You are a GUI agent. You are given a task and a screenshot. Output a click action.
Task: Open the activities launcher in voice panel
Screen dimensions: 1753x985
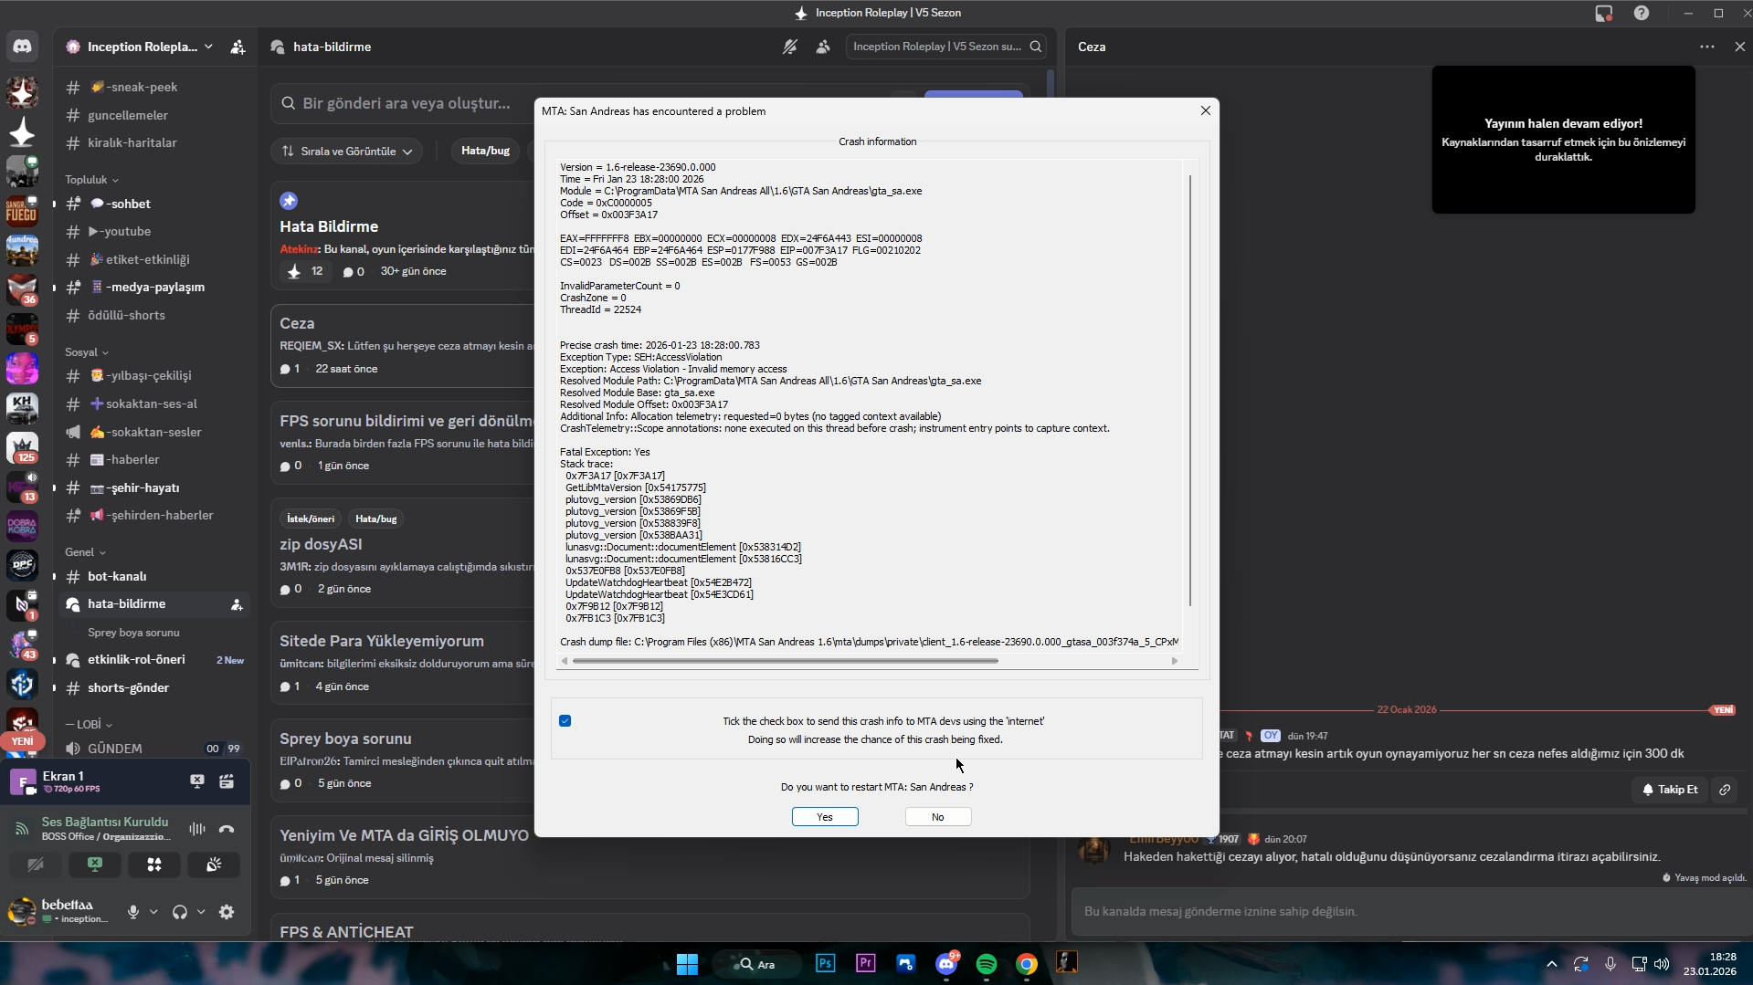click(154, 864)
